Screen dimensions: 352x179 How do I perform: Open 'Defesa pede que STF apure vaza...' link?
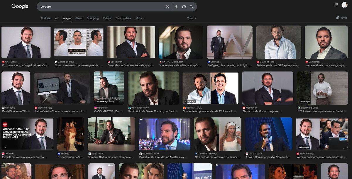(x=278, y=65)
